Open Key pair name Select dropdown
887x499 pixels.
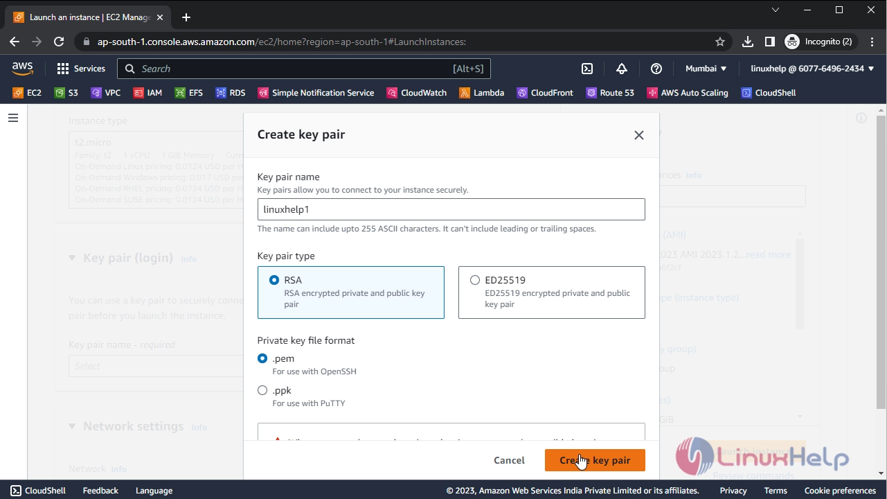click(156, 366)
